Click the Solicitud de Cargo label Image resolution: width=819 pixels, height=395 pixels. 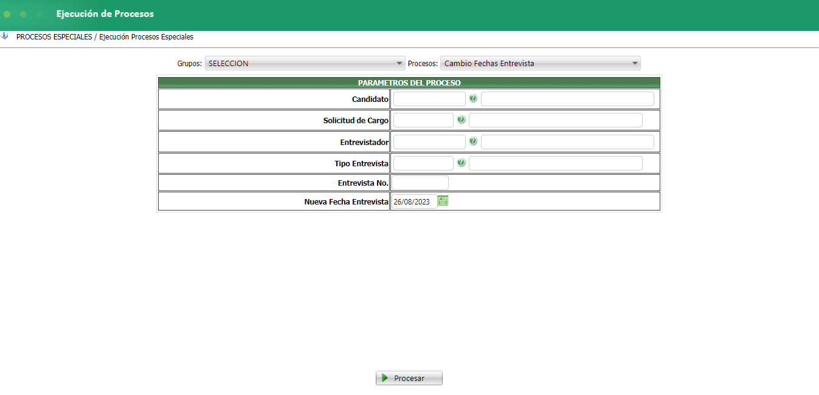356,120
